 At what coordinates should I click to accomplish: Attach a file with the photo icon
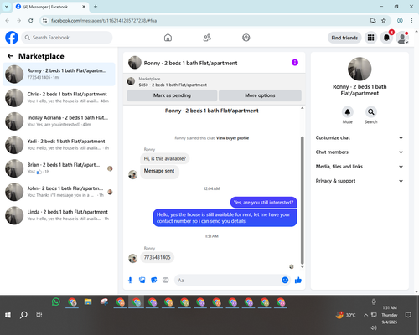click(142, 280)
